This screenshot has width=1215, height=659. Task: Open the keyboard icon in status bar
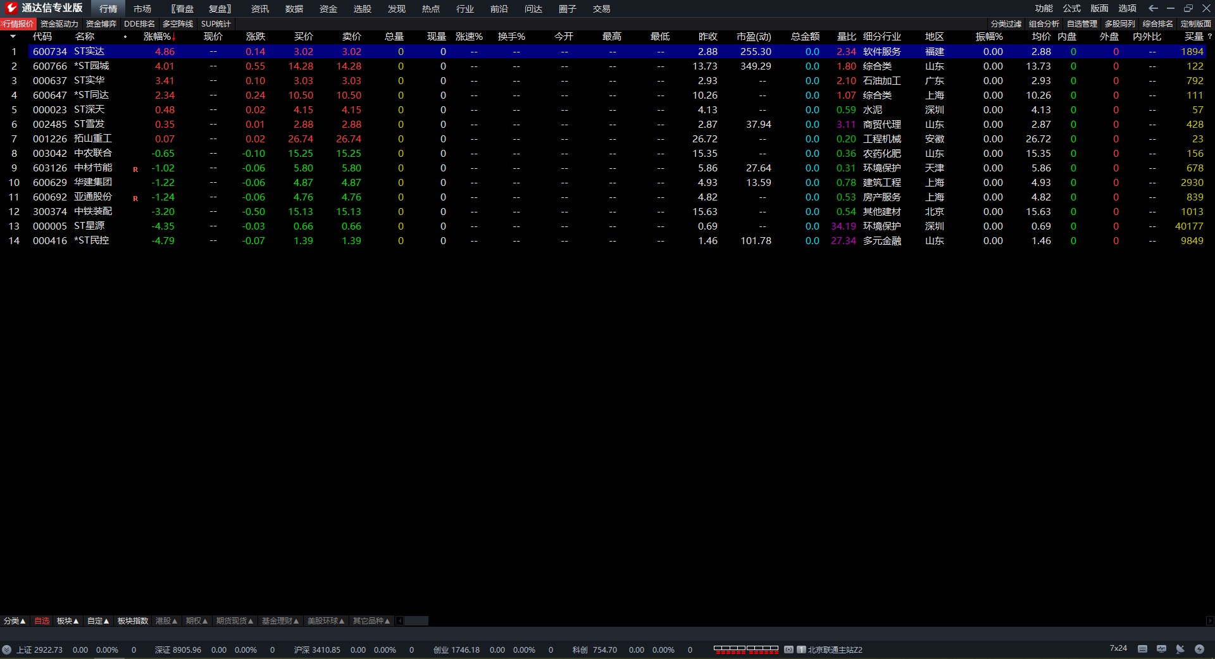1142,649
